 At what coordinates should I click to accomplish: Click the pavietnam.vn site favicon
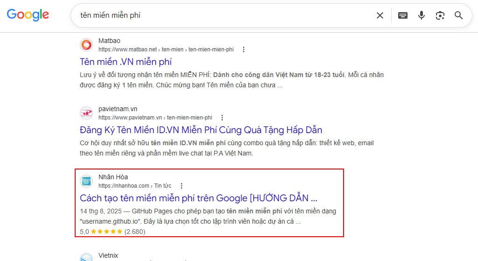pyautogui.click(x=86, y=113)
